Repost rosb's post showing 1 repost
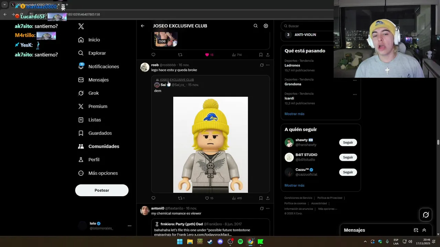 pos(181,198)
